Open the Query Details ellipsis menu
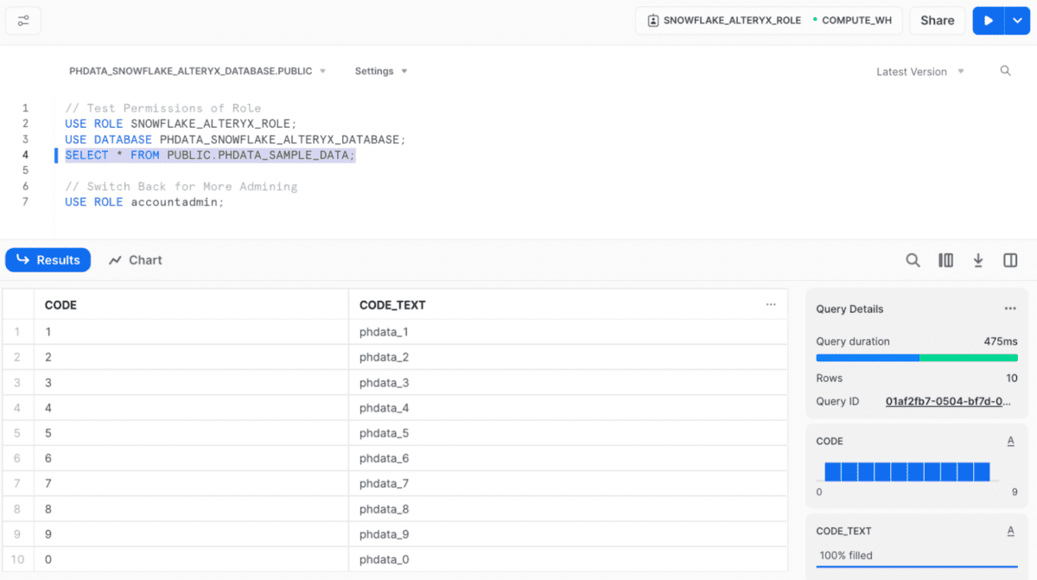1037x580 pixels. coord(1010,308)
